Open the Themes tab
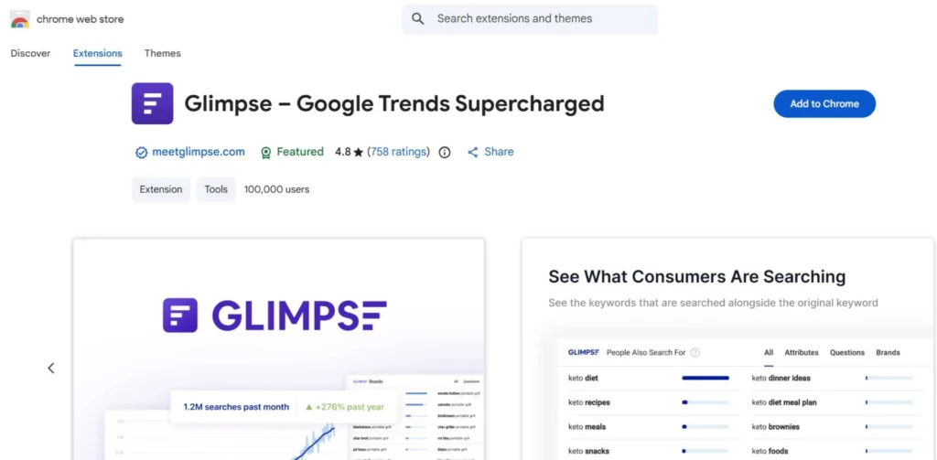The image size is (937, 460). [162, 53]
